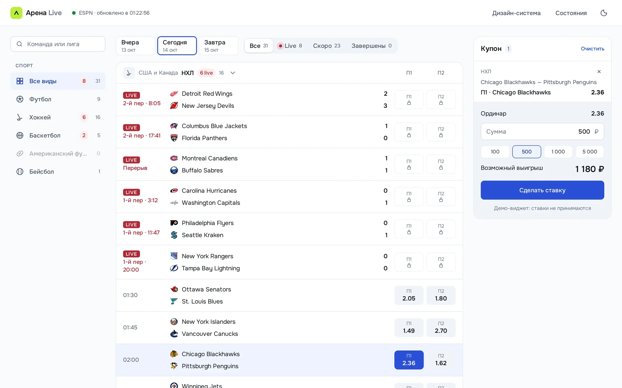The height and width of the screenshot is (388, 622).
Task: Click the Сделать ставку button
Action: (542, 190)
